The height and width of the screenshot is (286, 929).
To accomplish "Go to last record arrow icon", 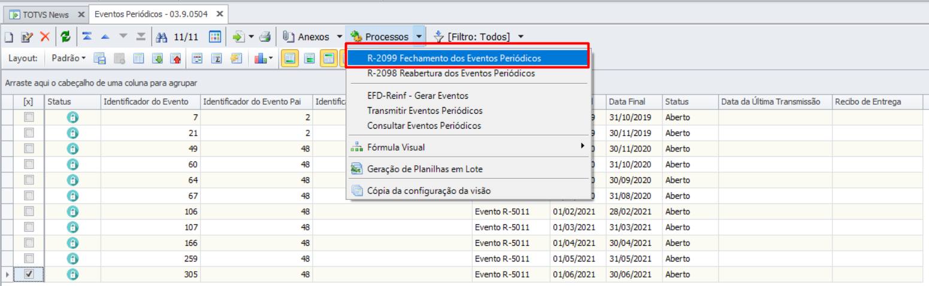I will point(141,37).
